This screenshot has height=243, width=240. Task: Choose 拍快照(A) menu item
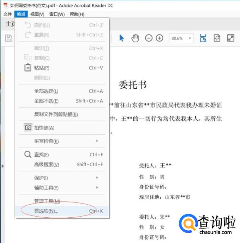click(x=62, y=128)
